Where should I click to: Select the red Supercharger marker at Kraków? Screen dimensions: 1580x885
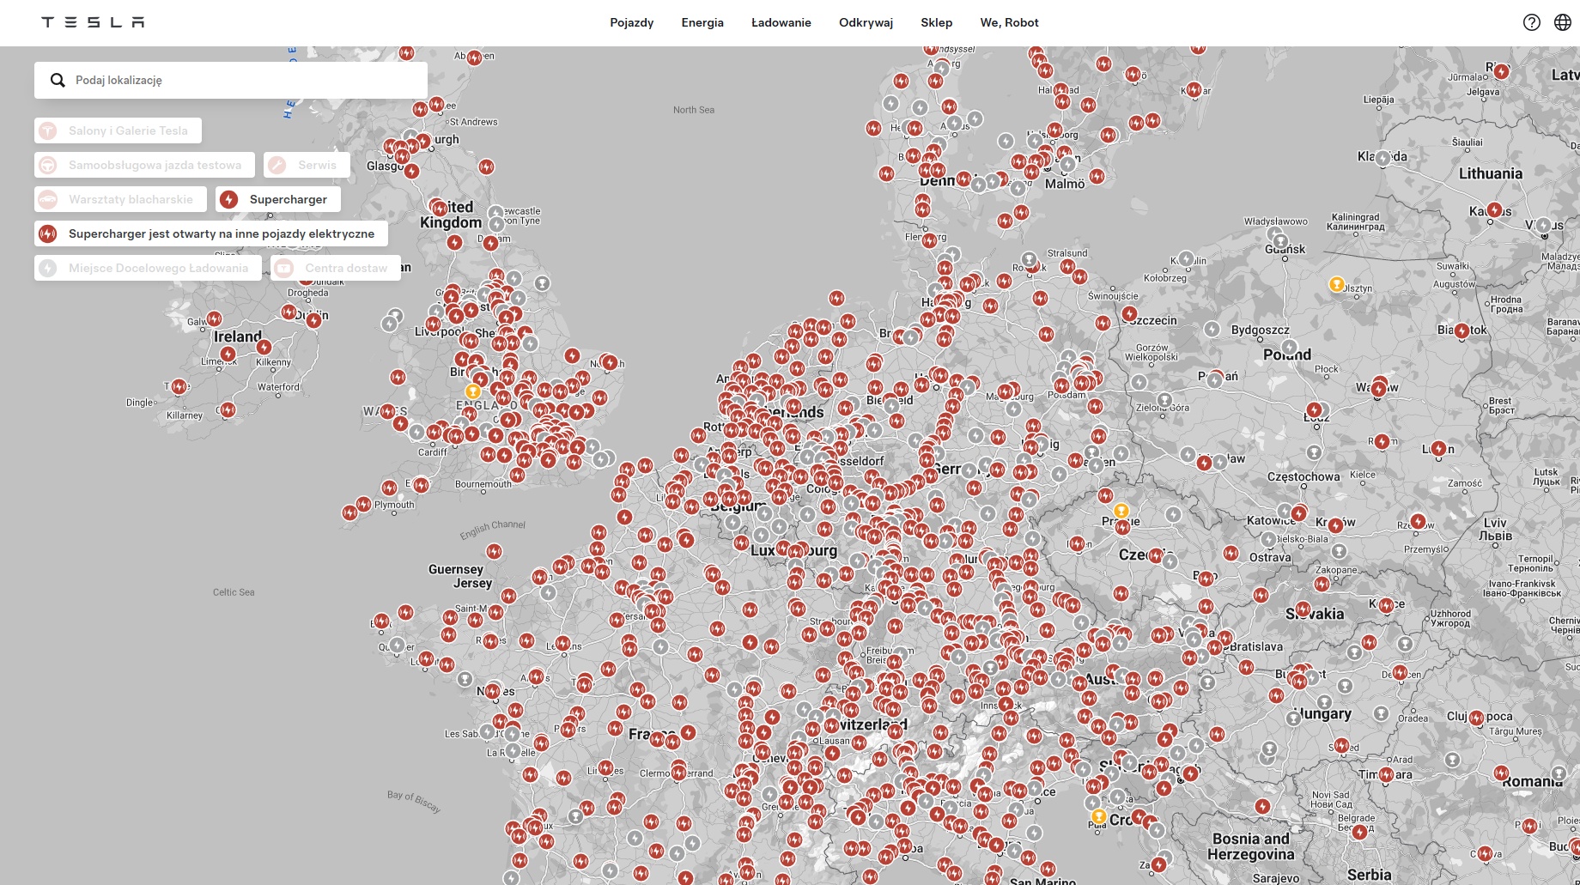pyautogui.click(x=1335, y=525)
